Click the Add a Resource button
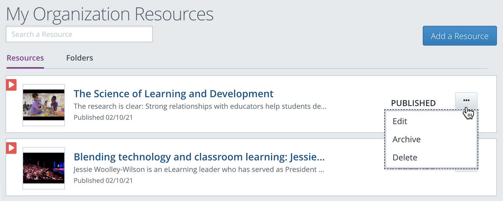 click(459, 36)
